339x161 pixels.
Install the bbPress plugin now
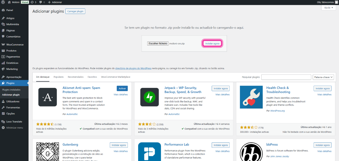(323, 145)
